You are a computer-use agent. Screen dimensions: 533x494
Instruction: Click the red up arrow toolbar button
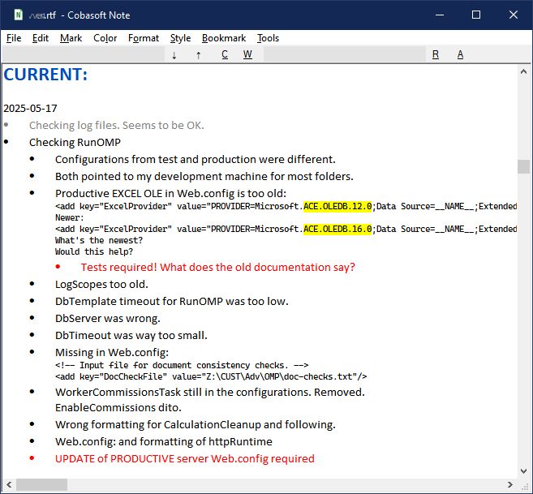pyautogui.click(x=199, y=54)
